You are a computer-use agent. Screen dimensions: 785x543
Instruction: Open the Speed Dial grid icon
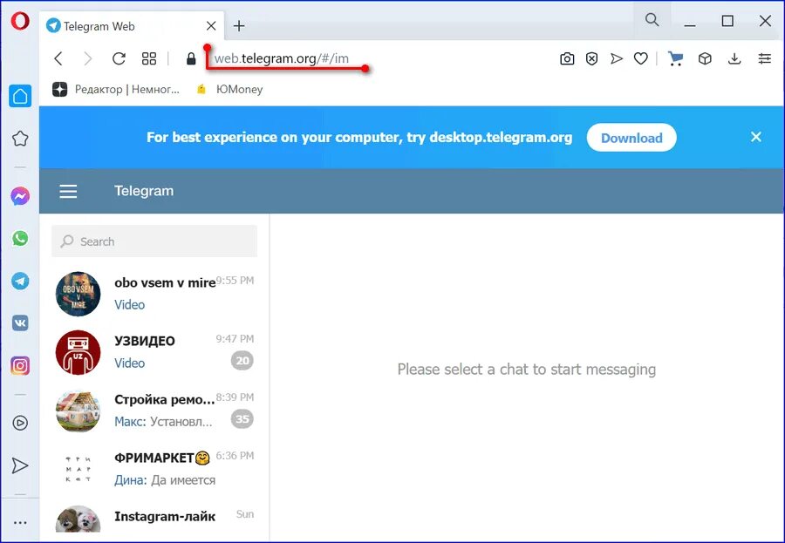(149, 58)
